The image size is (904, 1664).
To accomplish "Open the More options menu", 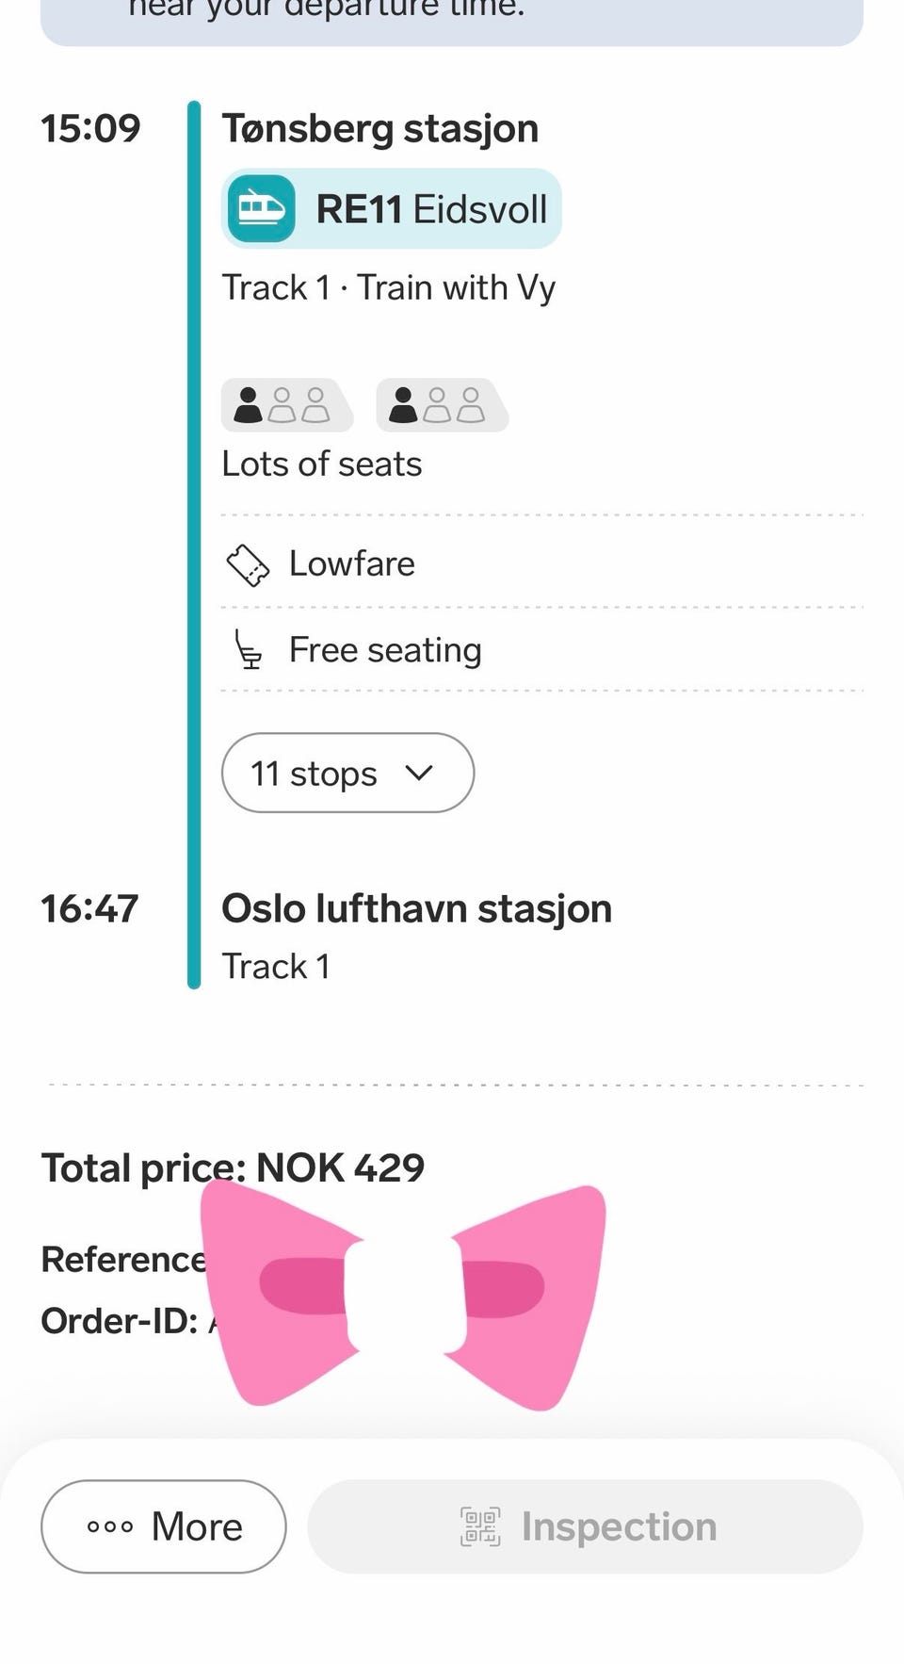I will [x=164, y=1526].
